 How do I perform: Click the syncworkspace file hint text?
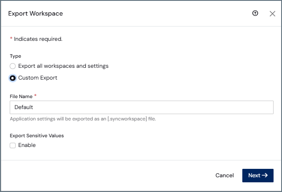[x=83, y=119]
